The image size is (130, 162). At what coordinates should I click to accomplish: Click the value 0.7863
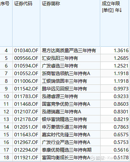coord(121,127)
